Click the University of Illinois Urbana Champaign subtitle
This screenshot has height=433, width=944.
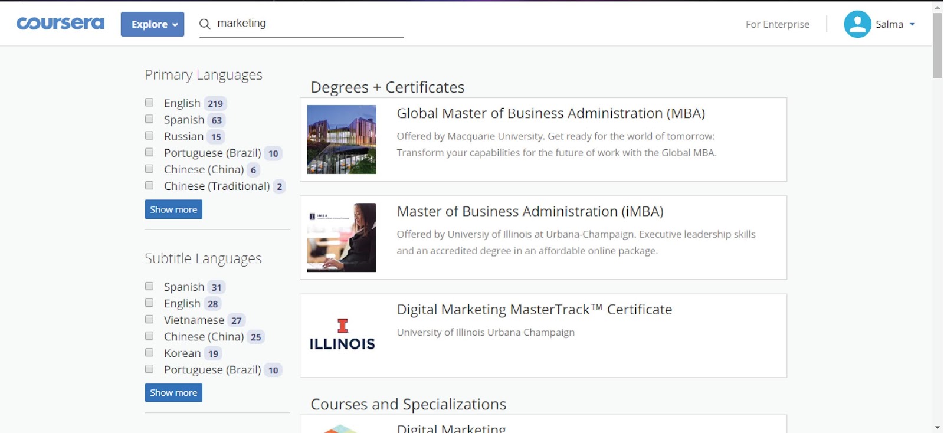[486, 332]
